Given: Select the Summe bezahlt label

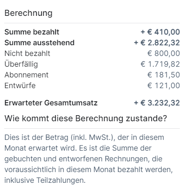Looking at the screenshot, I should tap(32, 32).
